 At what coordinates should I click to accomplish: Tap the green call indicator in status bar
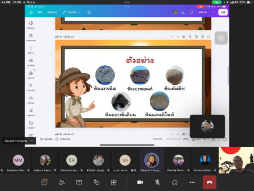(217, 2)
